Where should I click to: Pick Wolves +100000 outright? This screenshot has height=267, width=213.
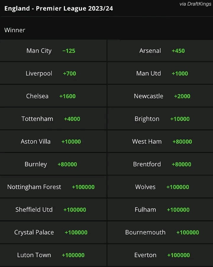click(x=160, y=187)
